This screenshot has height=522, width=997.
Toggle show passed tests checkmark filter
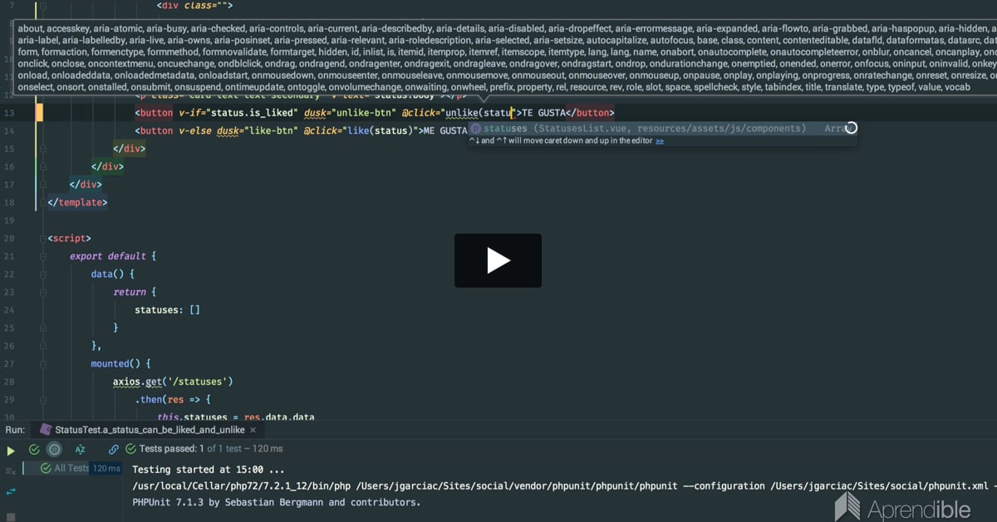point(34,450)
